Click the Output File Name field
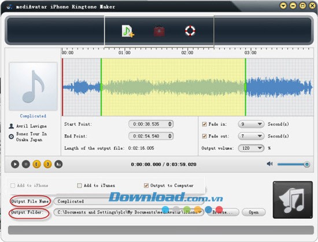This screenshot has height=242, width=318. point(128,201)
